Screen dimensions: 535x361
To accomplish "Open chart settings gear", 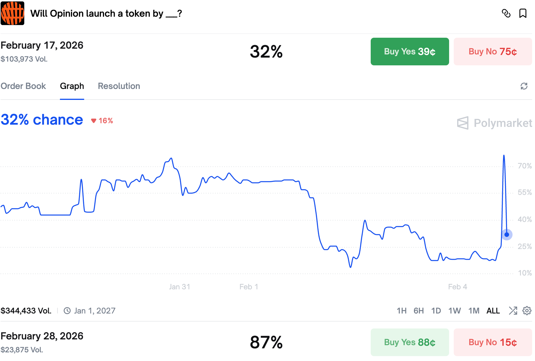I will pos(527,311).
